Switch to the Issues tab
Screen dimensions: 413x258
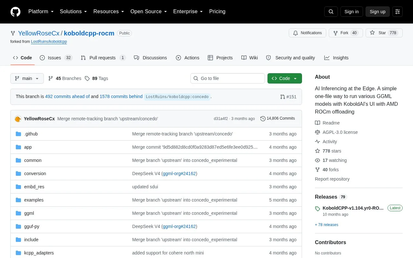[56, 58]
